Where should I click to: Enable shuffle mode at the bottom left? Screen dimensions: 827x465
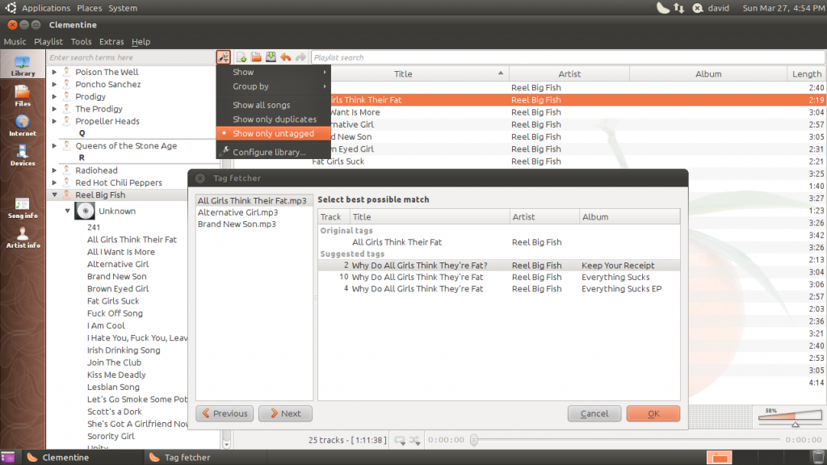[x=414, y=440]
